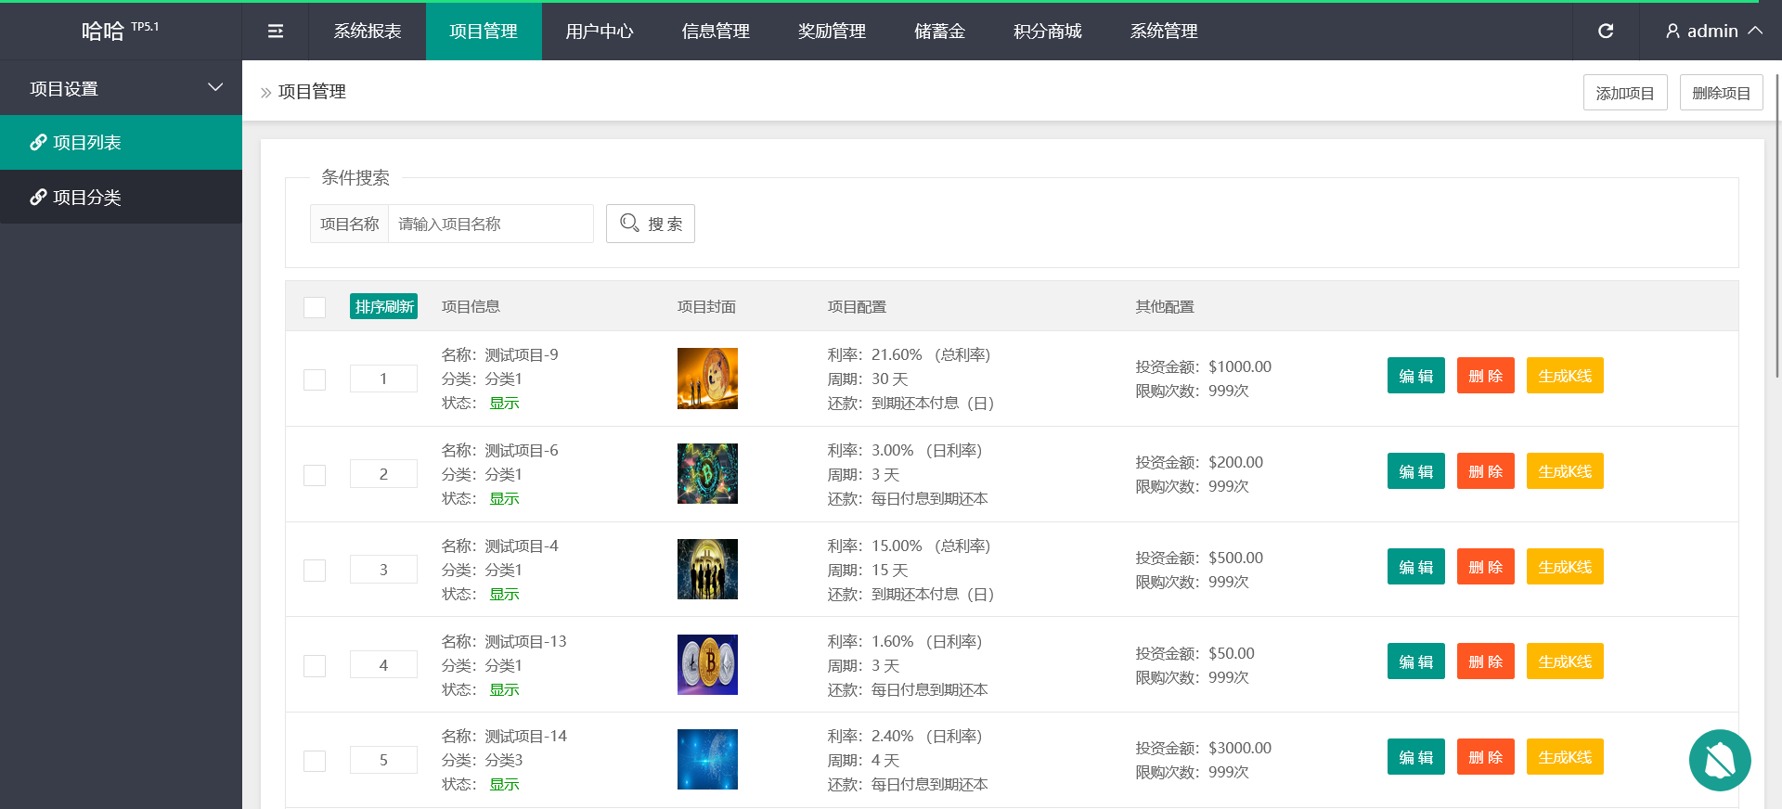The image size is (1782, 809).
Task: Click the magnifier search button
Action: (650, 224)
